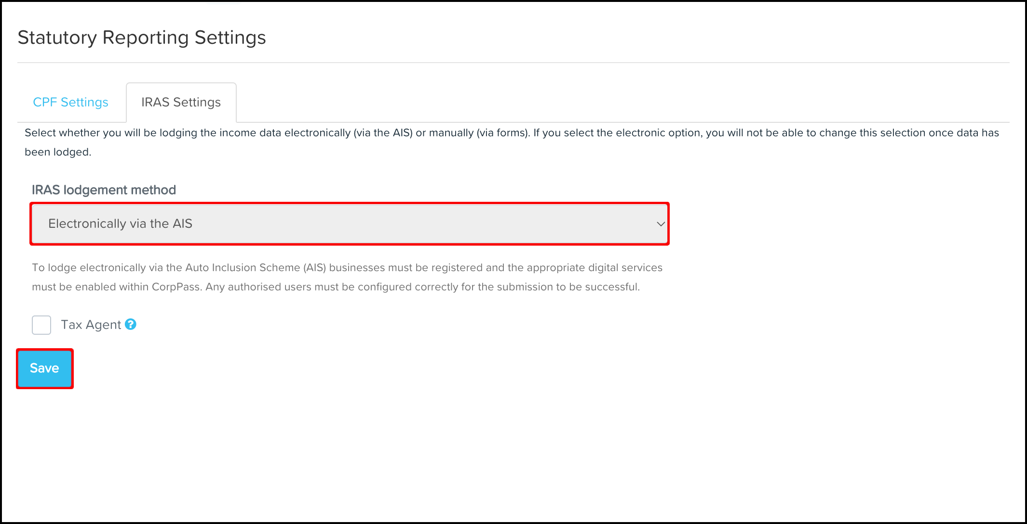Click the selected 'Electronically via the AIS' text
Viewport: 1027px width, 524px height.
click(120, 224)
